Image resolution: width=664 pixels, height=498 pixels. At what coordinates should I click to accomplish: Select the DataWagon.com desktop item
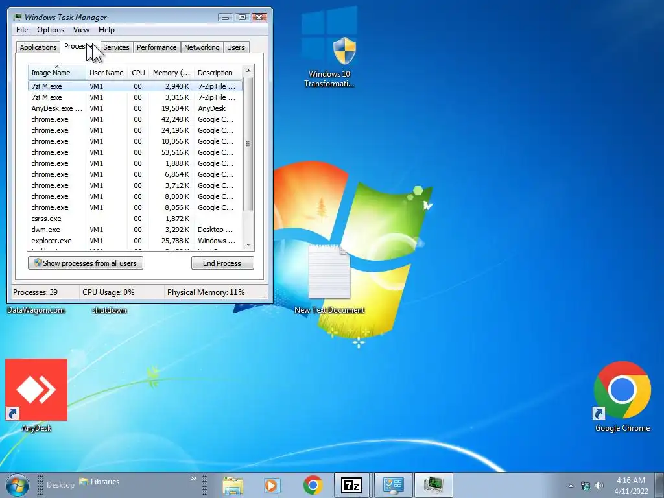[x=36, y=310]
